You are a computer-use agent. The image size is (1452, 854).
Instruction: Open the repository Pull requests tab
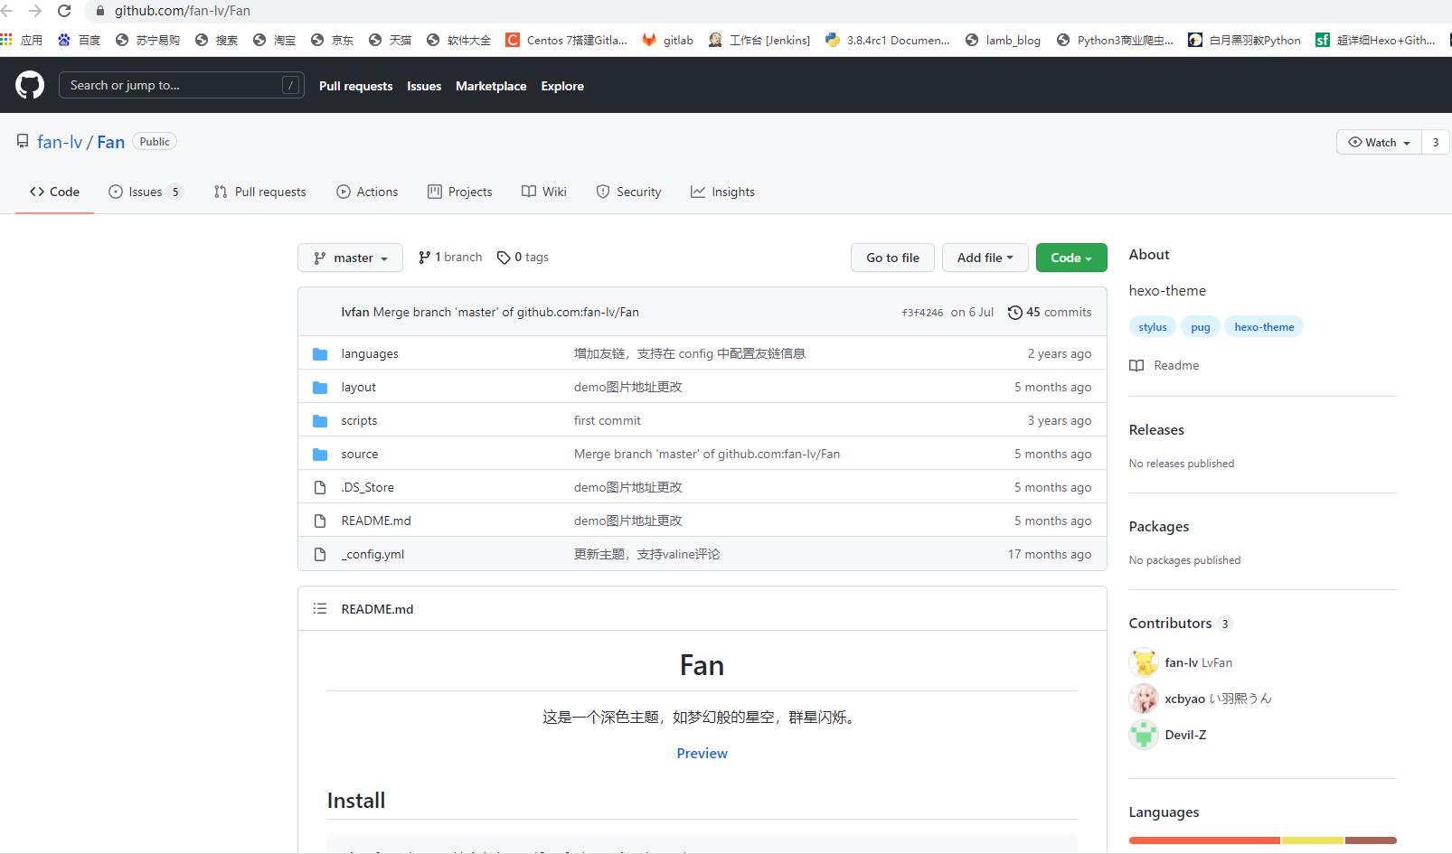coord(260,192)
